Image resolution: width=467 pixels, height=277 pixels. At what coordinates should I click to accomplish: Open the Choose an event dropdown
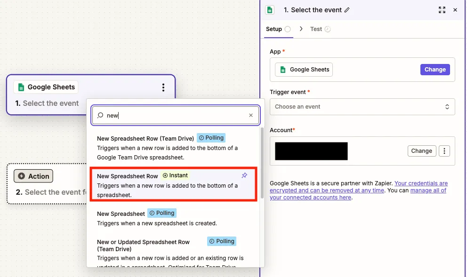(x=362, y=107)
